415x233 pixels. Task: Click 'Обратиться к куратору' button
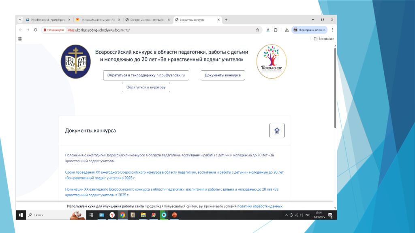click(x=146, y=87)
